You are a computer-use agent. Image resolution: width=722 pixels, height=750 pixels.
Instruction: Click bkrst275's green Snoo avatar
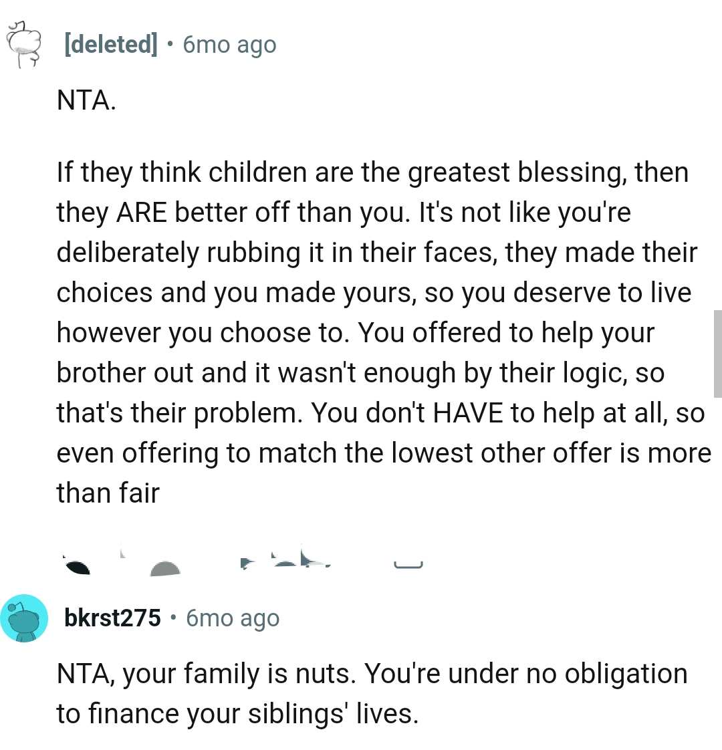click(x=25, y=618)
